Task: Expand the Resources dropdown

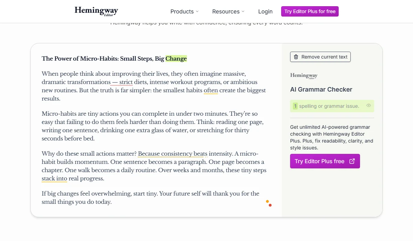Action: click(x=228, y=11)
